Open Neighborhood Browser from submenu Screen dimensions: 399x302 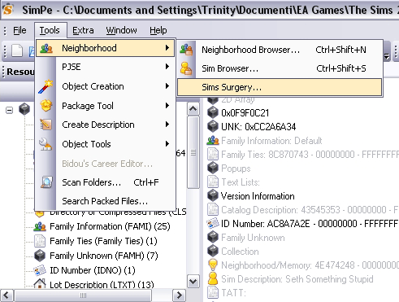[x=280, y=50]
